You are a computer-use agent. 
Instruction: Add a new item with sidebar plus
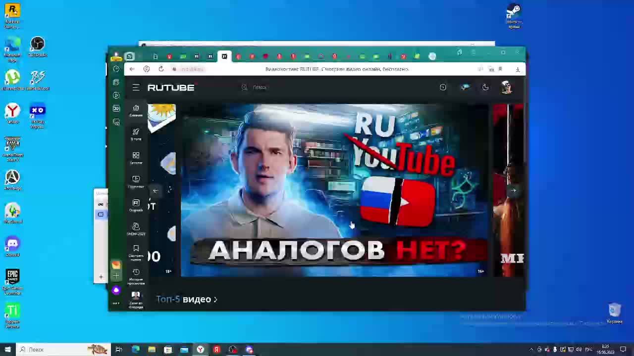pos(116,276)
